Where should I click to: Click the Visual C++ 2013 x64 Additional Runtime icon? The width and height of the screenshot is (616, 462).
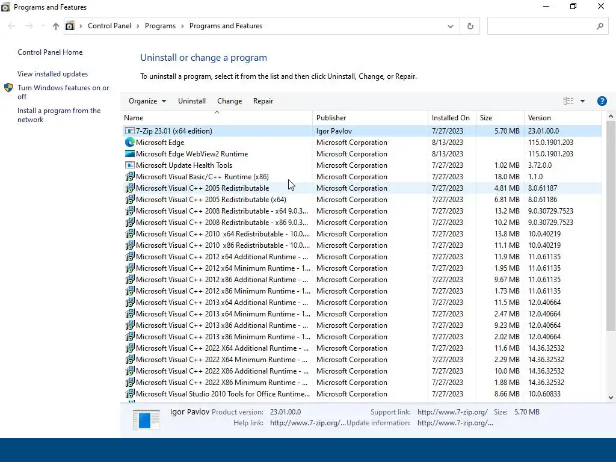click(x=130, y=302)
